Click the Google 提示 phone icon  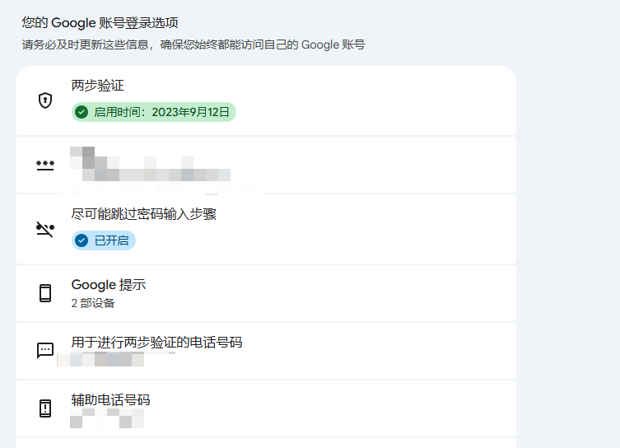click(45, 293)
